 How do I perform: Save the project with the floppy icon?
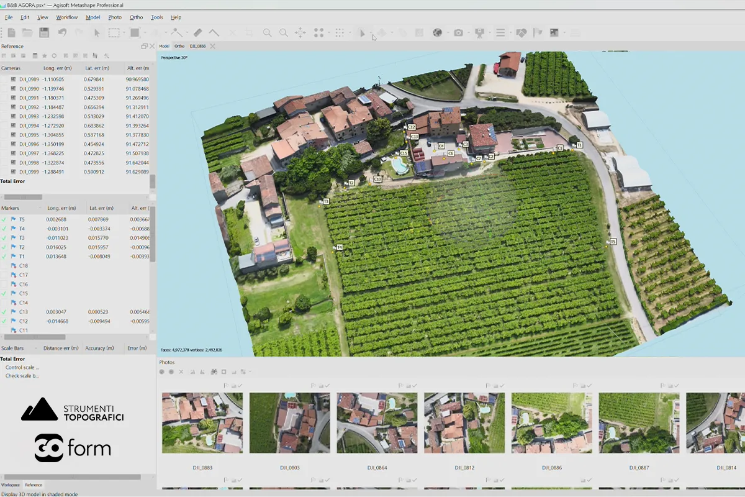pyautogui.click(x=44, y=32)
